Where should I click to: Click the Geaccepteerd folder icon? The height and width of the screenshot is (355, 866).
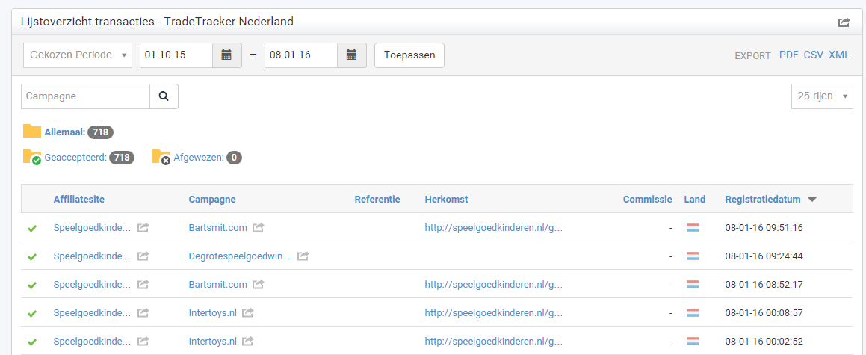coord(32,158)
